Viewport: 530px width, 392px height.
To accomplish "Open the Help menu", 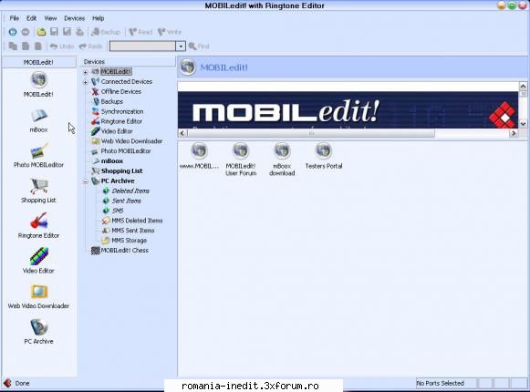I will (98, 18).
